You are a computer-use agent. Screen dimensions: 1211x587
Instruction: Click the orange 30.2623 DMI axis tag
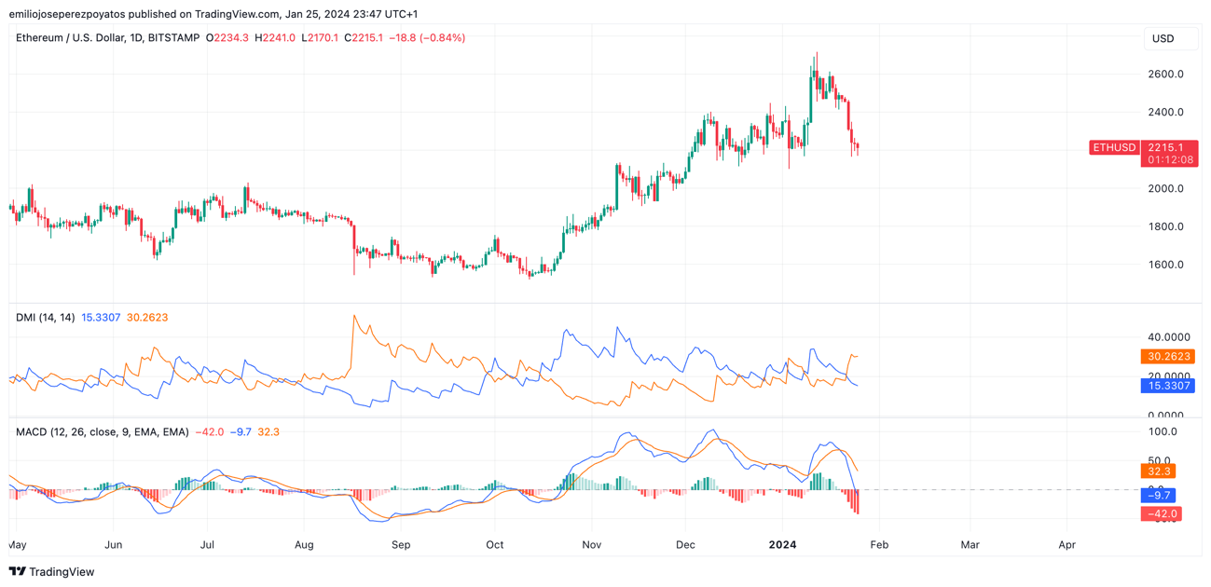(1166, 357)
